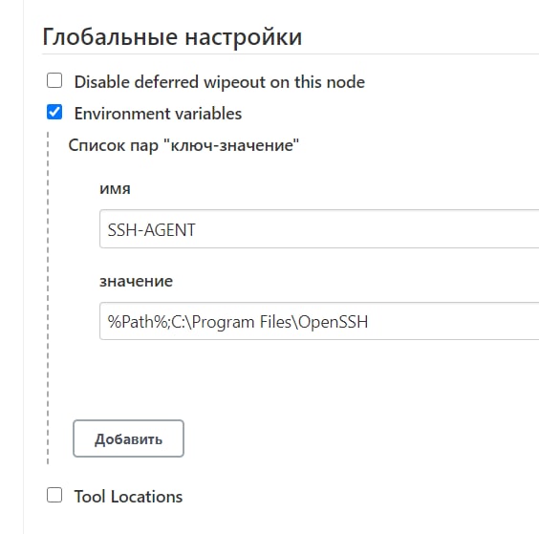Enable Disable deferred wipeout checkbox
The height and width of the screenshot is (534, 539).
(54, 80)
